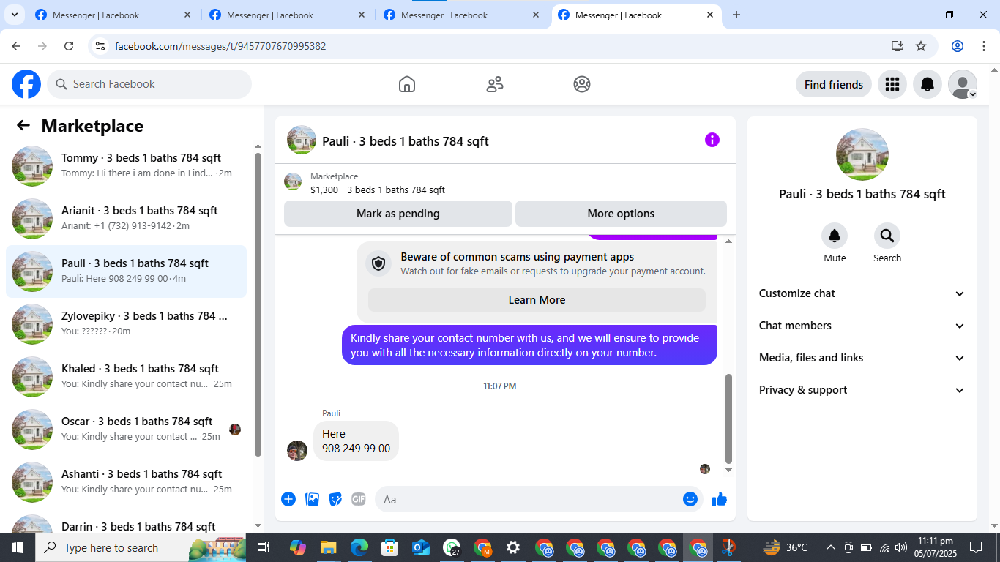The width and height of the screenshot is (1000, 562).
Task: Click the house thumbnail in right panel
Action: coord(862,154)
